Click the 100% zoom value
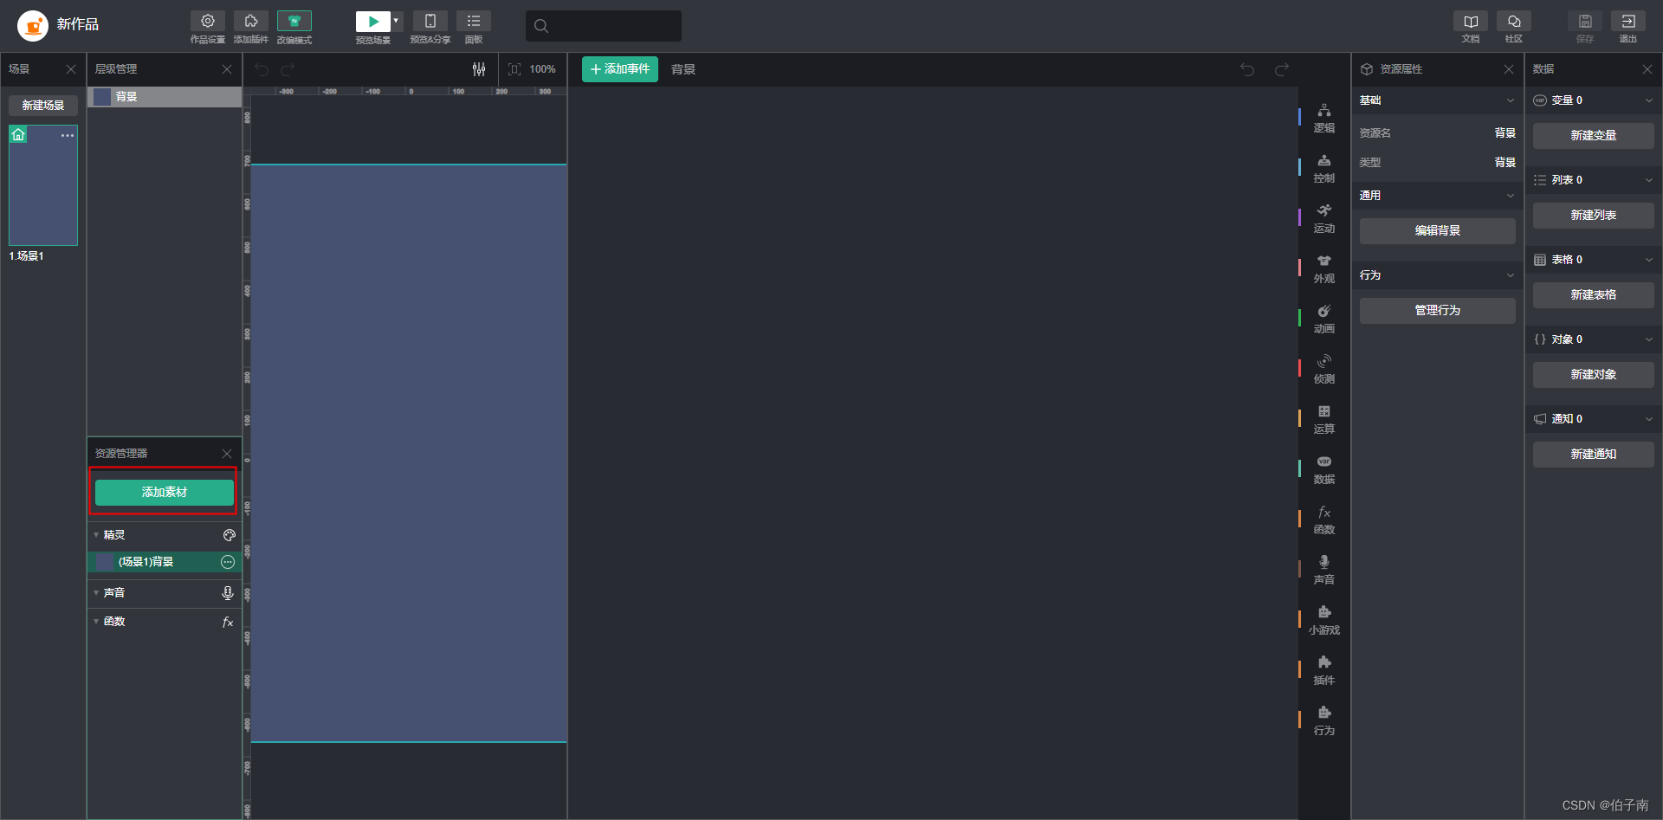 click(542, 69)
